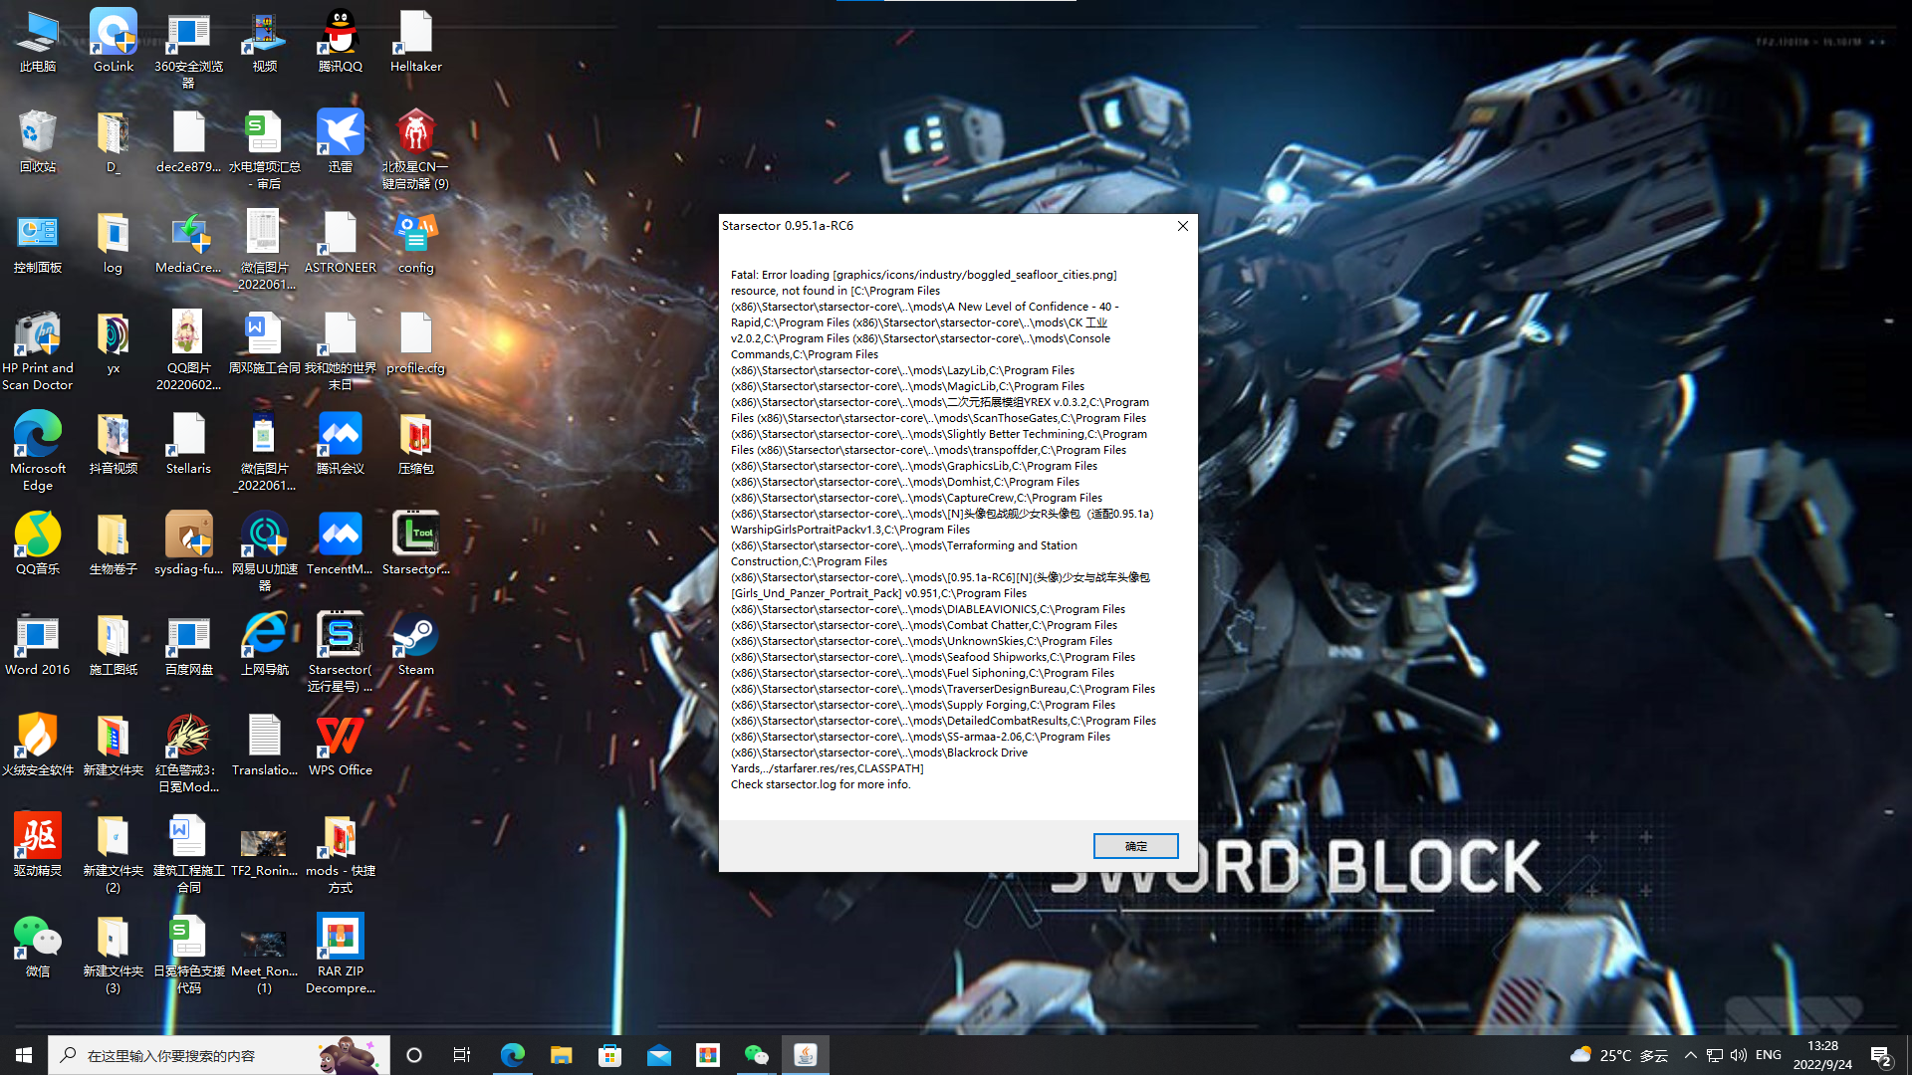Select the 腾讯QQ penguin desktop icon

click(x=340, y=34)
